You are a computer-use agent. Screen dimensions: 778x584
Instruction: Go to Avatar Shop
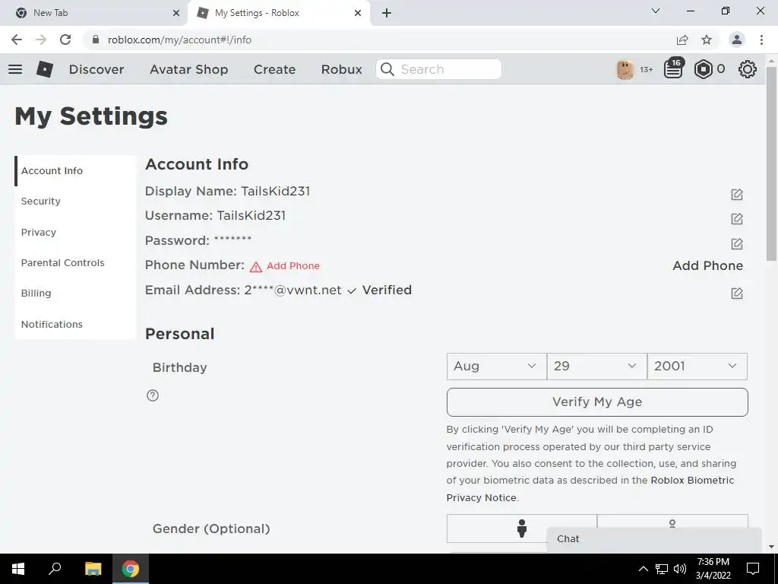tap(189, 69)
